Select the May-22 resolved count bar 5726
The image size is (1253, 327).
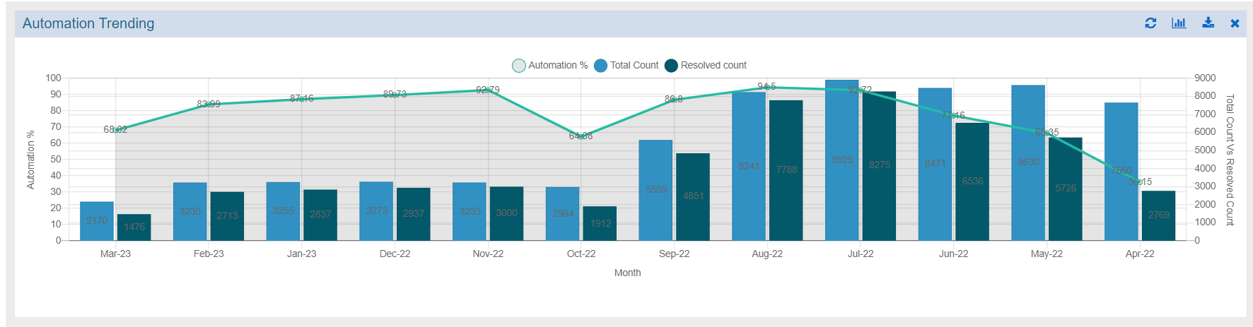pyautogui.click(x=1065, y=189)
